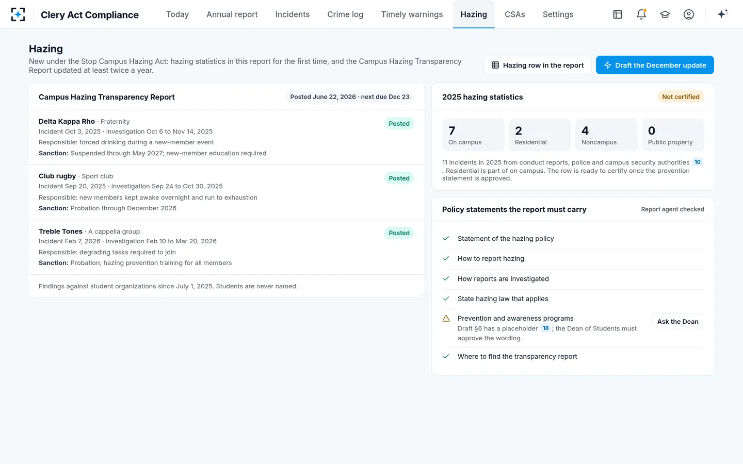Switch to the Today tab
This screenshot has width=743, height=464.
coord(177,14)
